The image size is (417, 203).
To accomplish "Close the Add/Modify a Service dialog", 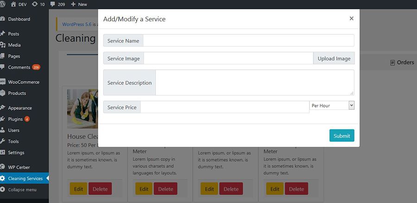I will coord(351,19).
